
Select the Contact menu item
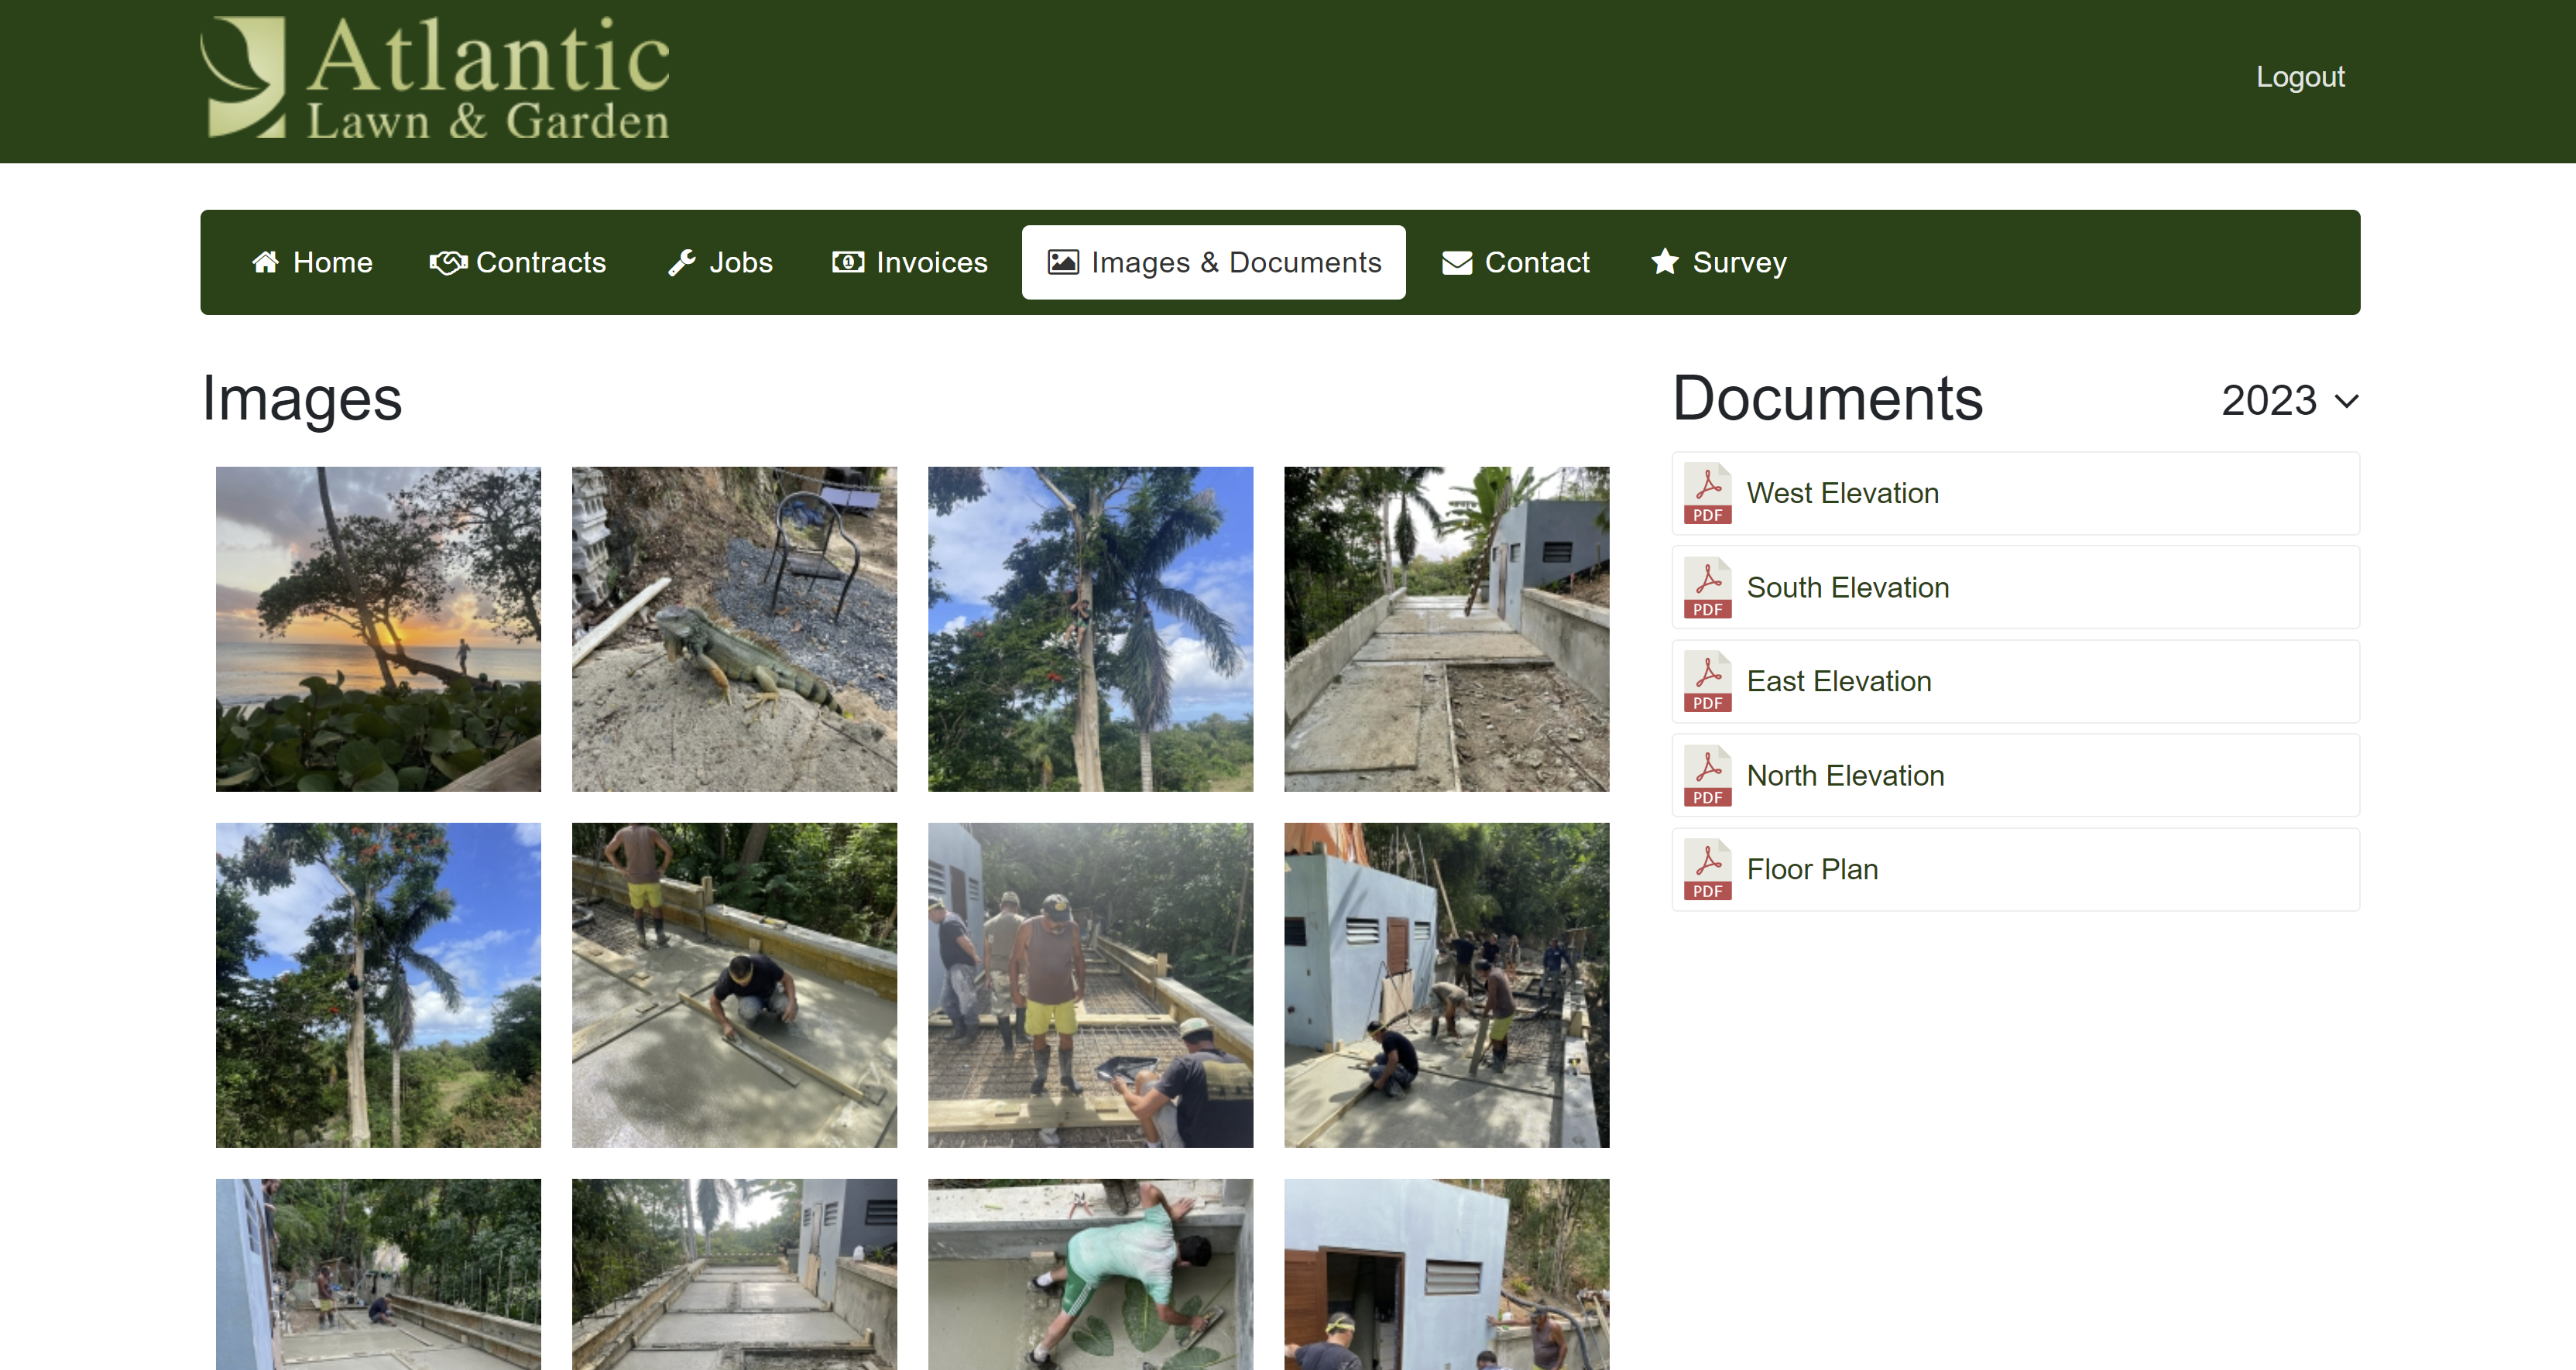1516,262
